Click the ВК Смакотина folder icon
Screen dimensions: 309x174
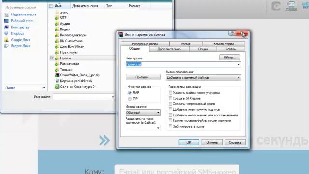point(57,41)
